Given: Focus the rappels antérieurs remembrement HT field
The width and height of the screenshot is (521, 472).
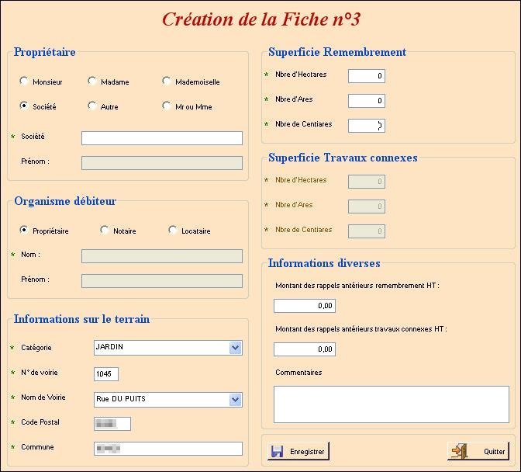Looking at the screenshot, I should pos(304,306).
